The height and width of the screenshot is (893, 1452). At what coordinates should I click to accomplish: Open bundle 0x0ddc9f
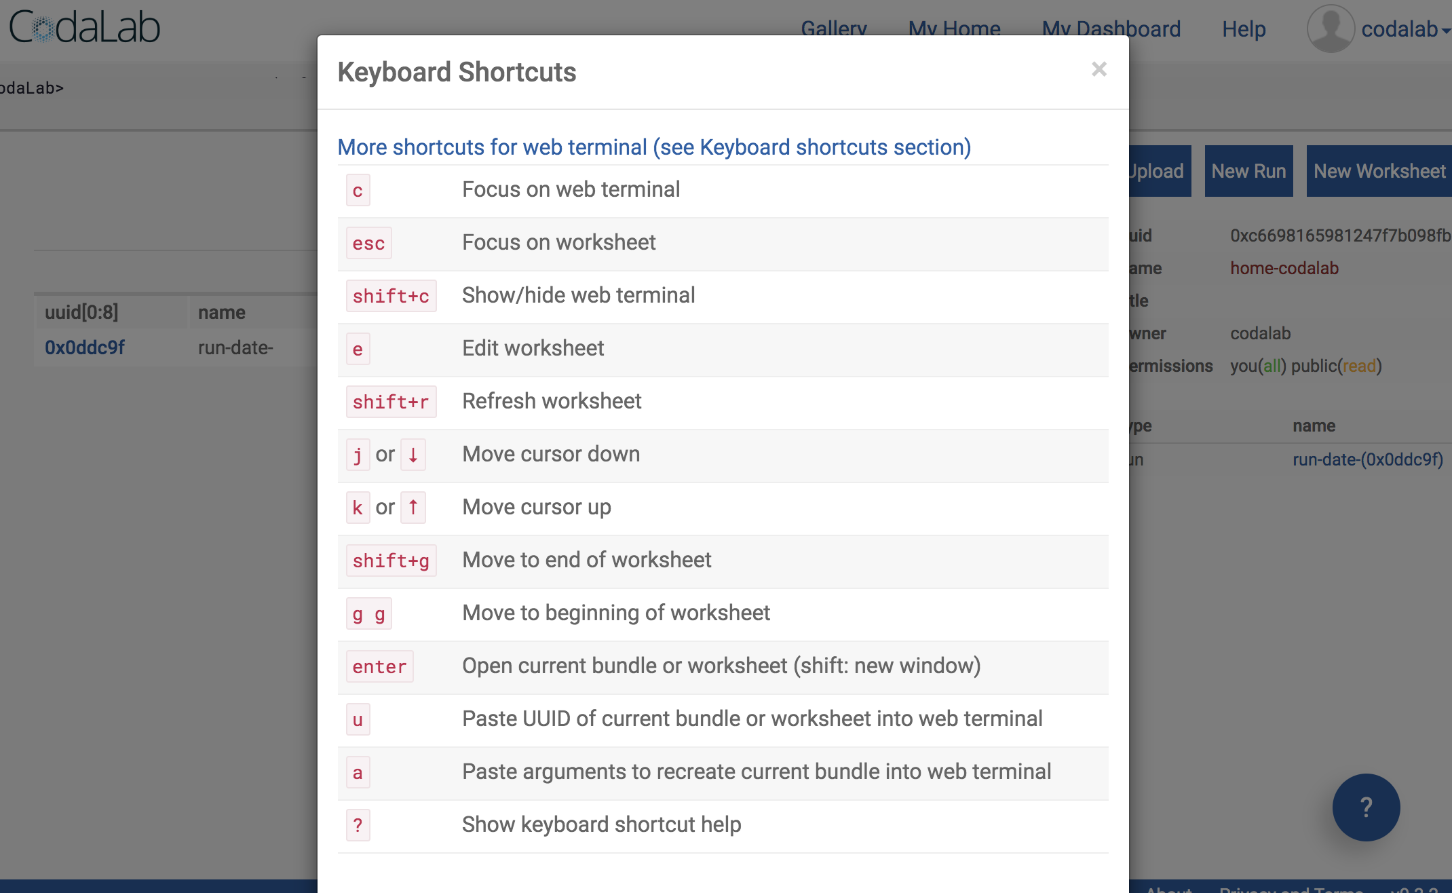point(84,347)
